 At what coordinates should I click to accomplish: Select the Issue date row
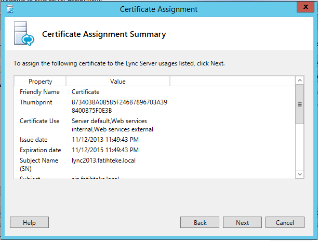click(154, 140)
